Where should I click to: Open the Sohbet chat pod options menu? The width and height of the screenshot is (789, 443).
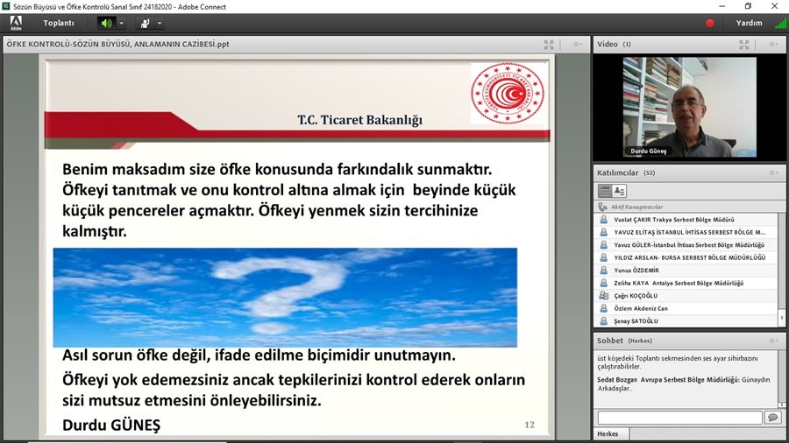(773, 340)
